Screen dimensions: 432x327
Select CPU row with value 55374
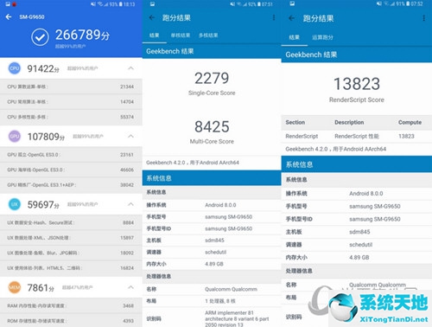(71, 117)
